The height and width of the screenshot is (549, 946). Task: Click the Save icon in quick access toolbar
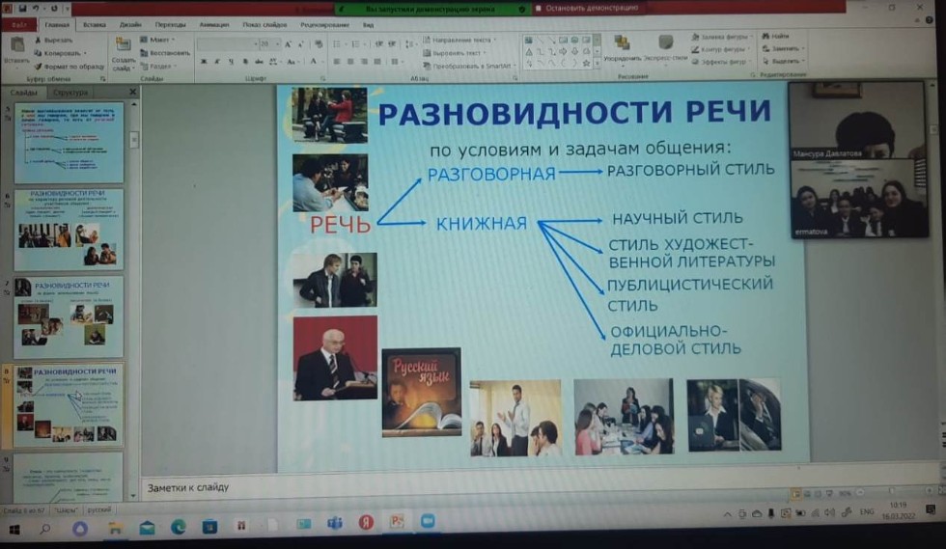pos(24,9)
